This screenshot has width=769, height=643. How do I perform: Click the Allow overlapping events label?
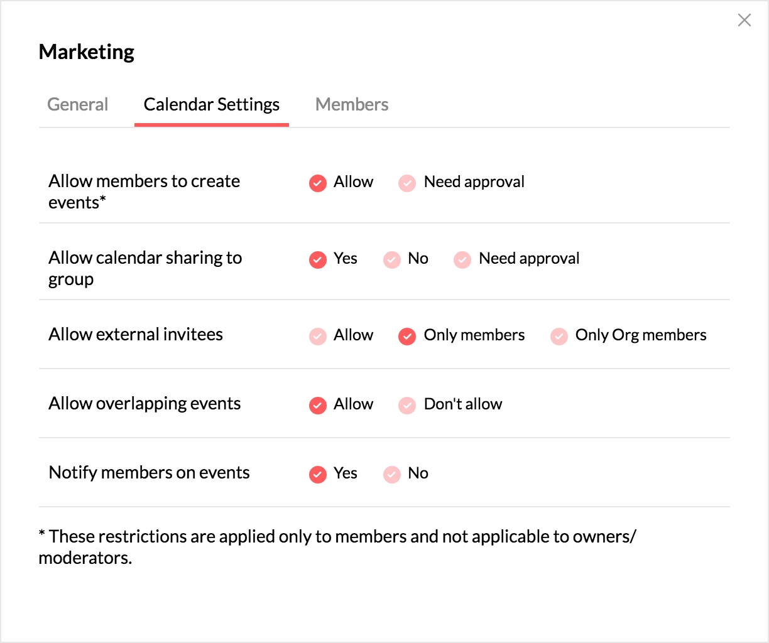pyautogui.click(x=145, y=404)
